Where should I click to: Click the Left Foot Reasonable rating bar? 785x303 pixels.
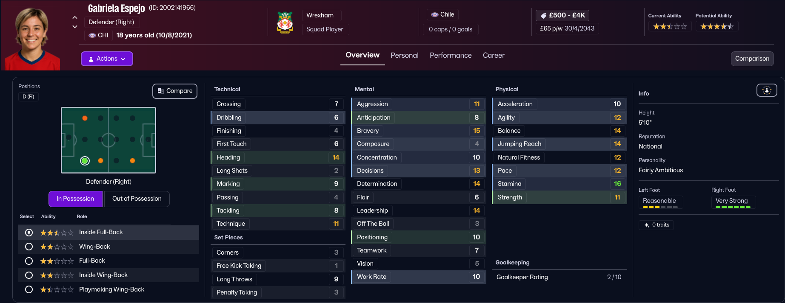(x=660, y=207)
